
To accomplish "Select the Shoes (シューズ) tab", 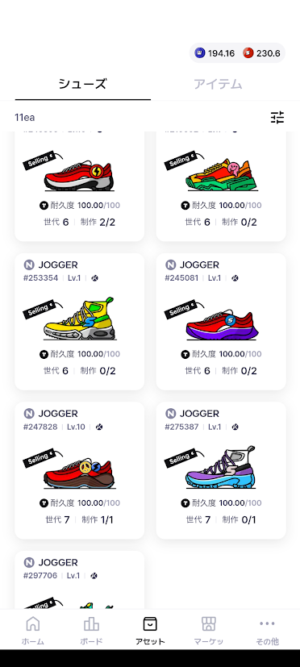I will pos(82,84).
